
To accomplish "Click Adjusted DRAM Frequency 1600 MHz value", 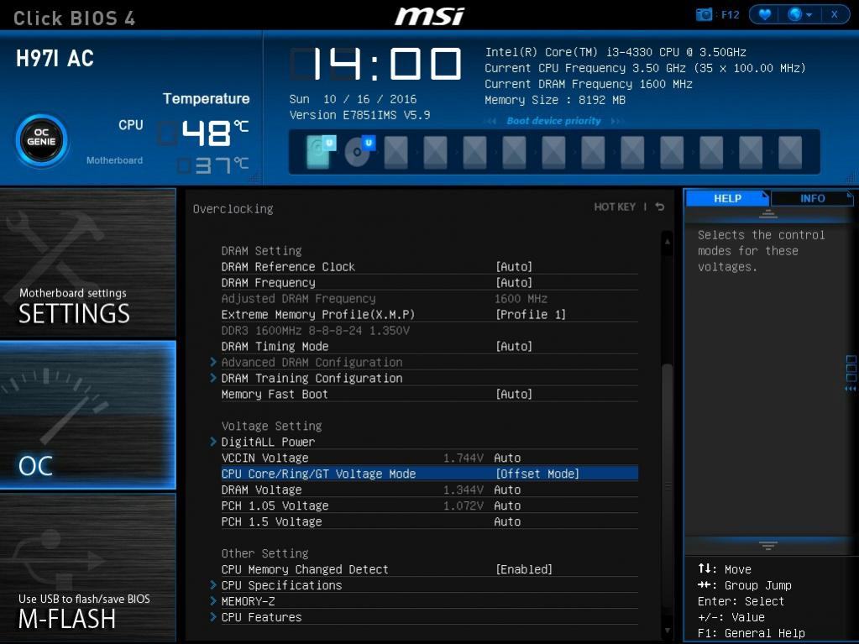I will click(x=521, y=299).
